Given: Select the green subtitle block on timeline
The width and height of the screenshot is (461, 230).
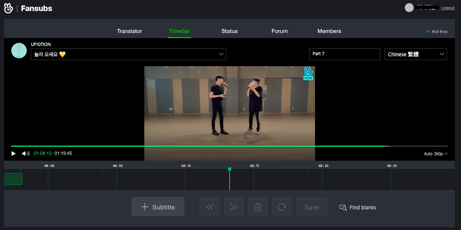Looking at the screenshot, I should [x=13, y=179].
